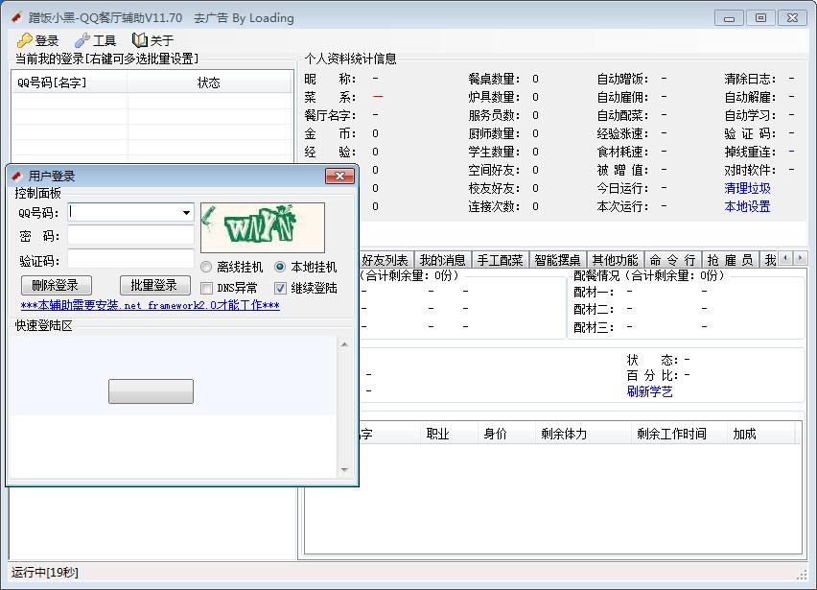The image size is (817, 590).
Task: Focus the QQ号码 input field
Action: click(124, 212)
